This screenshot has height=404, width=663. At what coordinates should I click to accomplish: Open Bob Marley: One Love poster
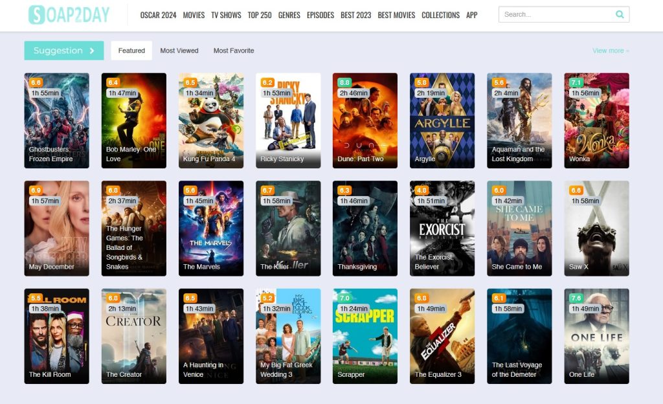point(134,120)
